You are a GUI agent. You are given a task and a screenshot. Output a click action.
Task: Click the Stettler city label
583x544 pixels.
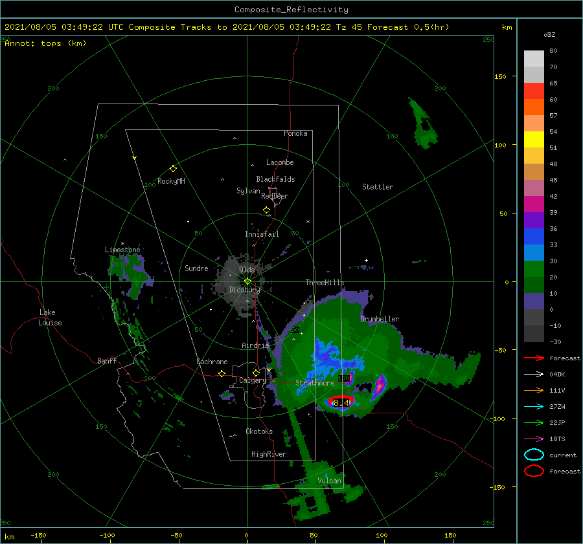[x=378, y=187]
